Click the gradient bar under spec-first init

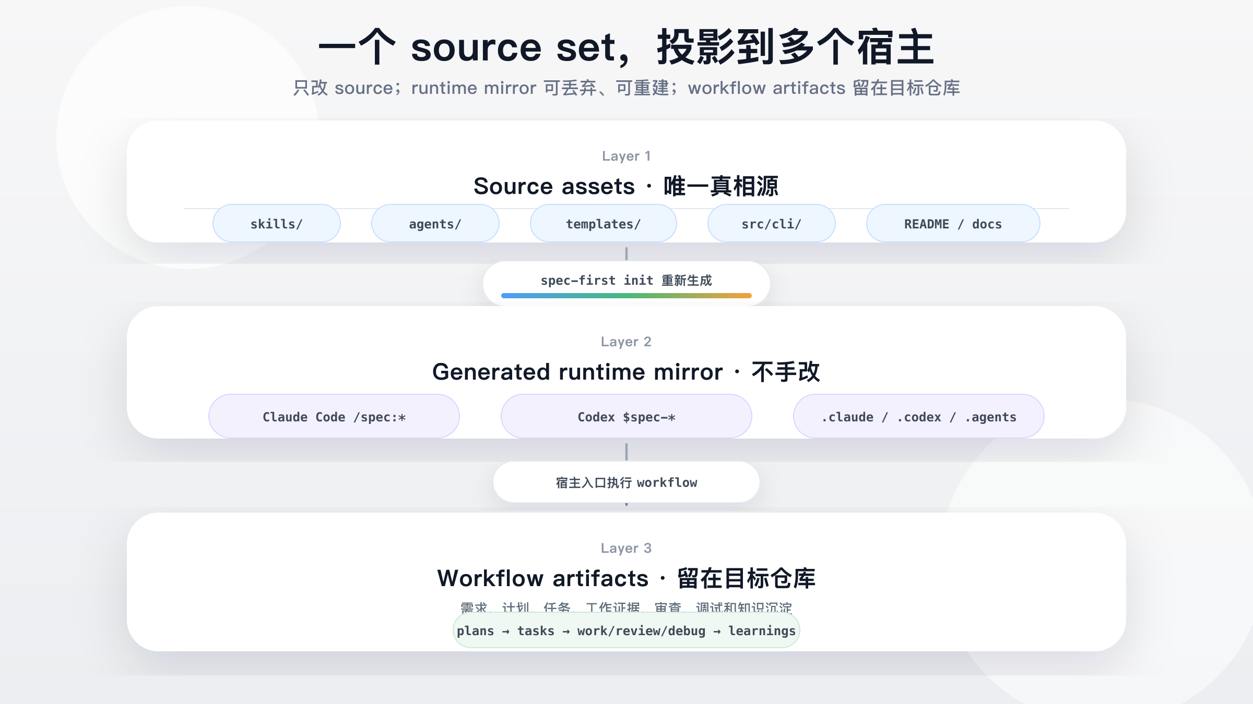point(626,296)
